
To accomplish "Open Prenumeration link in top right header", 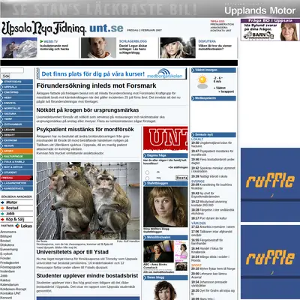I will coord(222,25).
